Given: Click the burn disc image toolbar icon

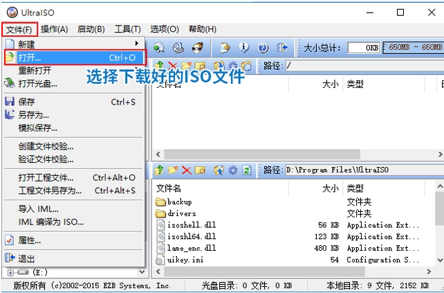Looking at the screenshot, I should coord(197,48).
